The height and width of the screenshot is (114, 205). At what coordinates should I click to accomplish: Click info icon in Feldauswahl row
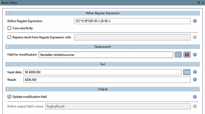tap(195, 55)
